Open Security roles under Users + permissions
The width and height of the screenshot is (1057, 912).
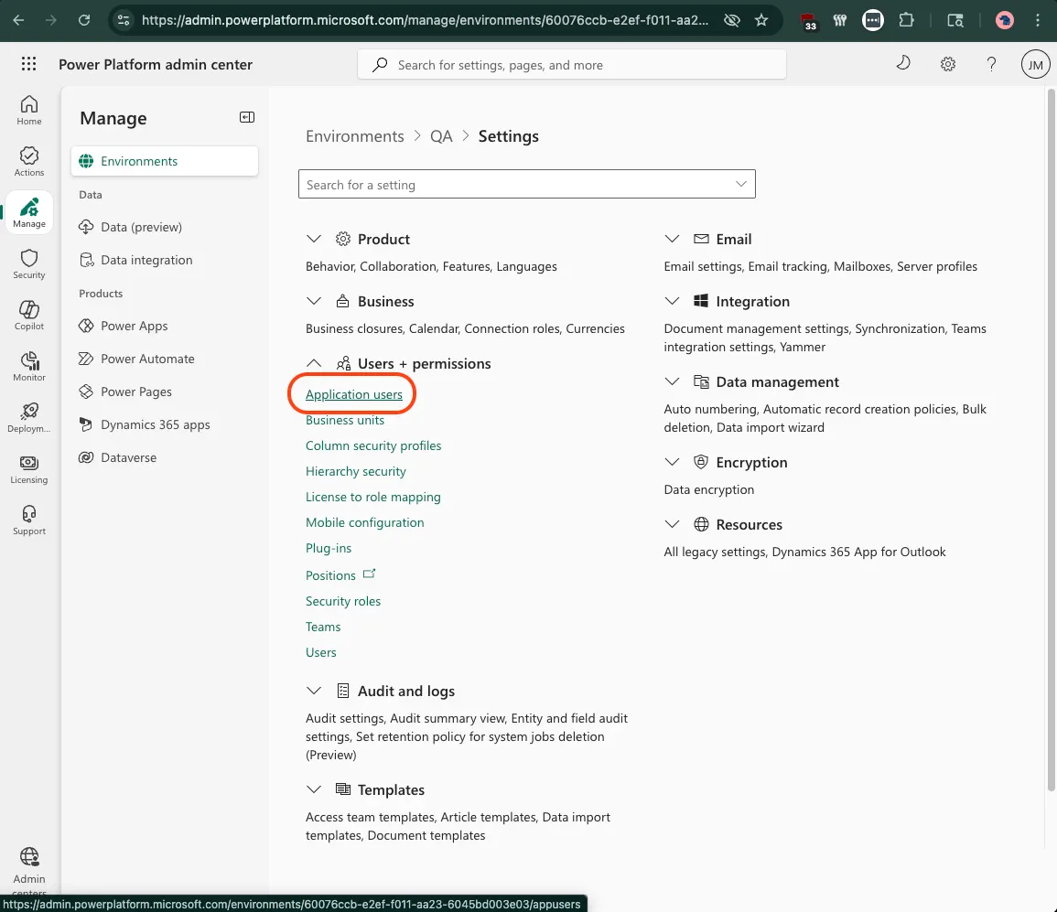pyautogui.click(x=343, y=601)
